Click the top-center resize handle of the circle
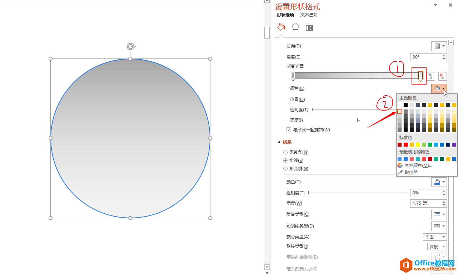Screen dimensions: 458x275 [x=130, y=58]
